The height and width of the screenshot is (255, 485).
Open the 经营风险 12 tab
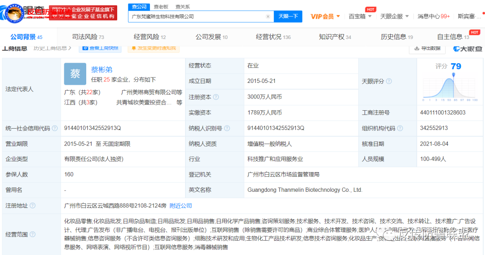click(150, 37)
